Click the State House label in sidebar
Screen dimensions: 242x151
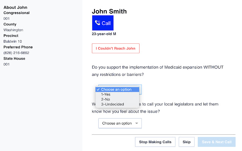click(15, 59)
